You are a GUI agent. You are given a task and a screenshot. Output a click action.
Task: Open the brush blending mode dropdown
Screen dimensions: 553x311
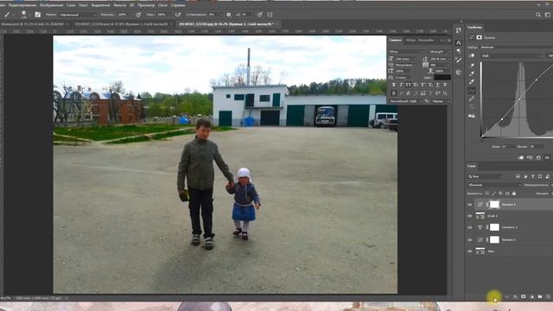[x=78, y=15]
